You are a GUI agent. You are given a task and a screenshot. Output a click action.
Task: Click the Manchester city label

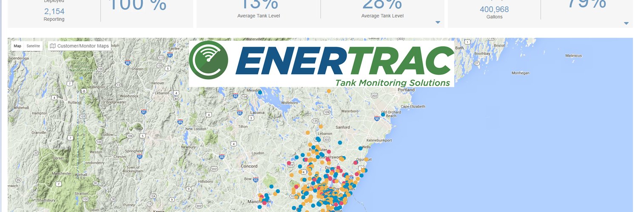259,201
